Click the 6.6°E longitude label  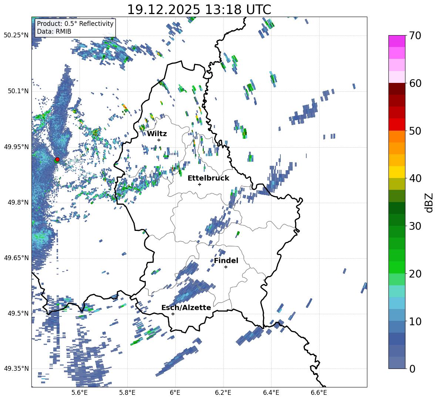point(319,393)
